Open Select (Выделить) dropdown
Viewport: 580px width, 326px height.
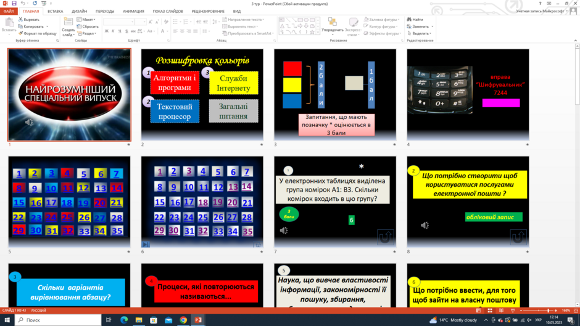[x=419, y=34]
